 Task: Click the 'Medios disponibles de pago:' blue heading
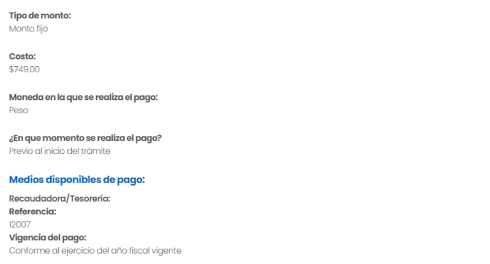tap(77, 180)
